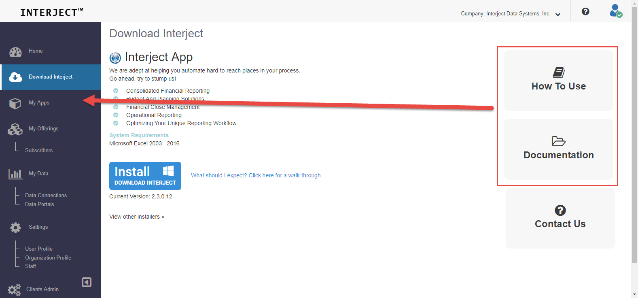Open the walk-through link
This screenshot has width=638, height=298.
(x=256, y=175)
